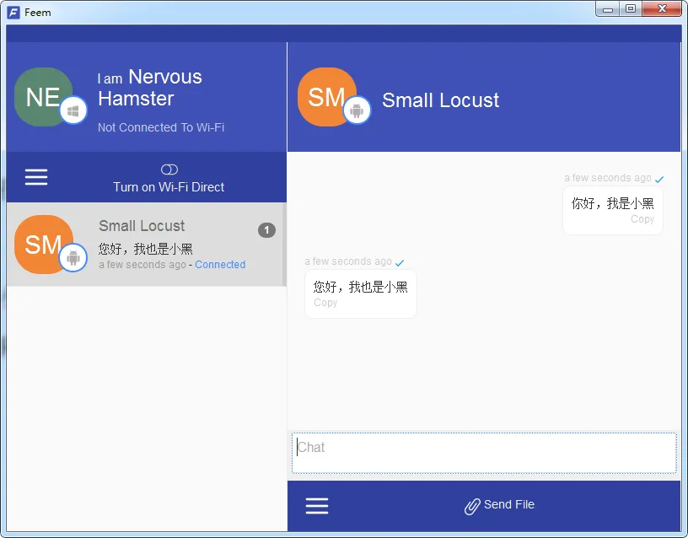688x538 pixels.
Task: Focus the Chat message input field
Action: coord(484,453)
